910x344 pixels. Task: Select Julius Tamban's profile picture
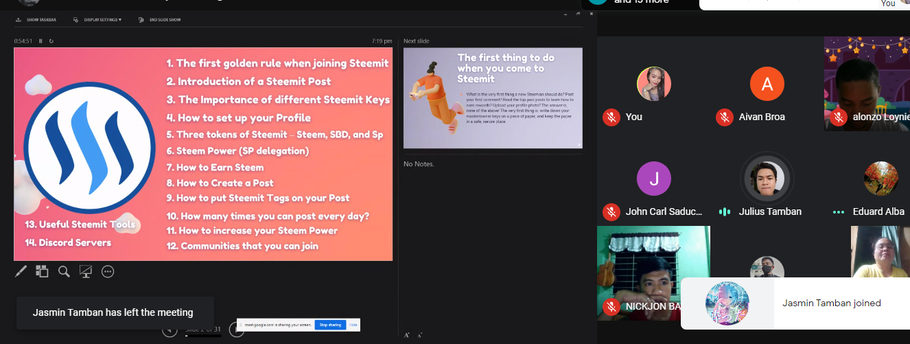click(766, 179)
